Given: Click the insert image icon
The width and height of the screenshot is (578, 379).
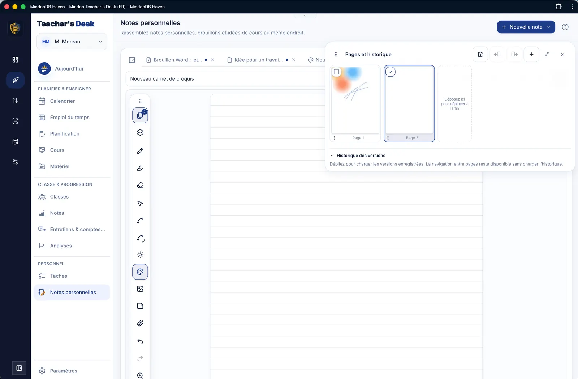Looking at the screenshot, I should [140, 289].
